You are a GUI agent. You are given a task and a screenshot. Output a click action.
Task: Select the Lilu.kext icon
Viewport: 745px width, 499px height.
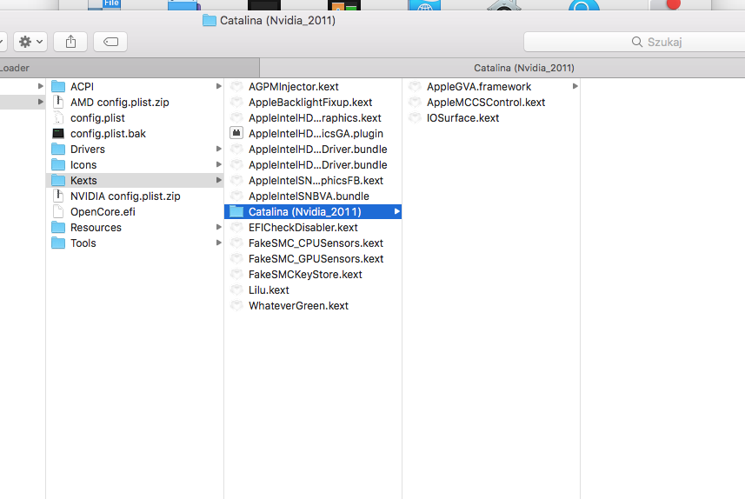pyautogui.click(x=236, y=289)
